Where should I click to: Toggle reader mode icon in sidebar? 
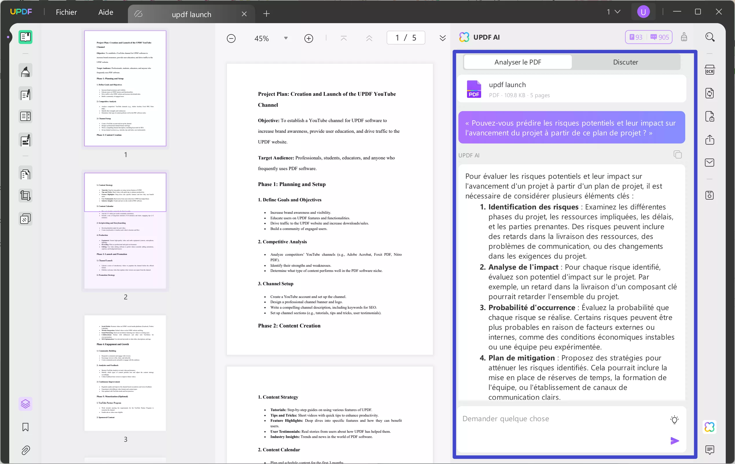click(x=25, y=37)
